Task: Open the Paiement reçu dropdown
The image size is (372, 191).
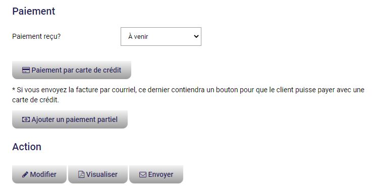Action: pos(161,36)
